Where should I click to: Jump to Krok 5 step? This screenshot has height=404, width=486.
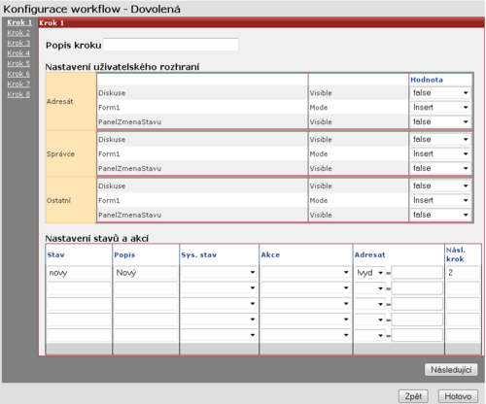click(18, 63)
